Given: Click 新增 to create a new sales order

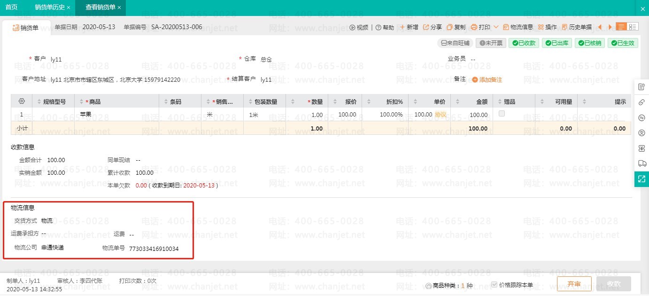Looking at the screenshot, I should [409, 27].
